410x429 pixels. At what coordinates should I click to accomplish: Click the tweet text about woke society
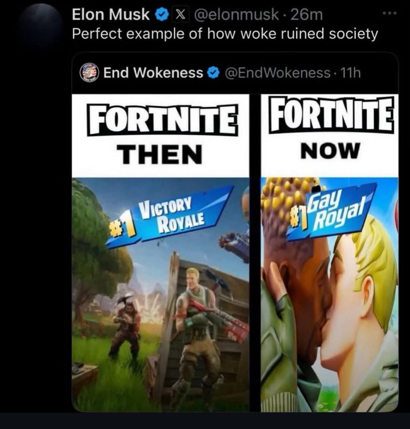tap(225, 33)
